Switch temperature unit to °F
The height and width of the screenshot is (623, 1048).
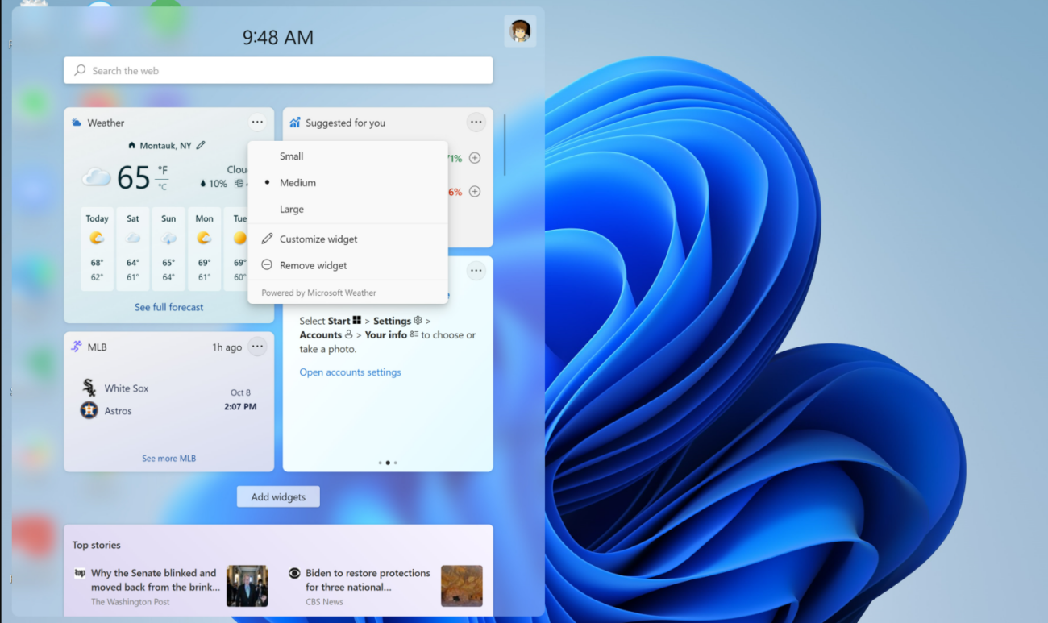click(x=163, y=170)
